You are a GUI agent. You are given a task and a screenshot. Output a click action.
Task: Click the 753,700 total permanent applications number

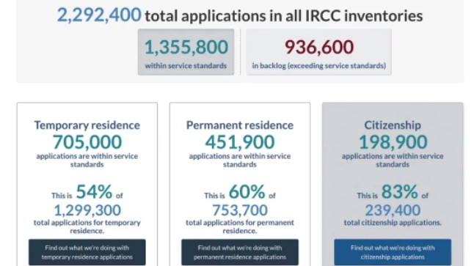point(240,210)
